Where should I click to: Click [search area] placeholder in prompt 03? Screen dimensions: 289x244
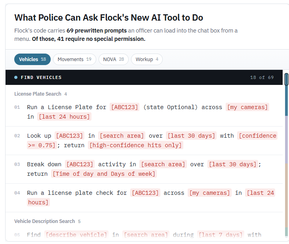point(163,164)
